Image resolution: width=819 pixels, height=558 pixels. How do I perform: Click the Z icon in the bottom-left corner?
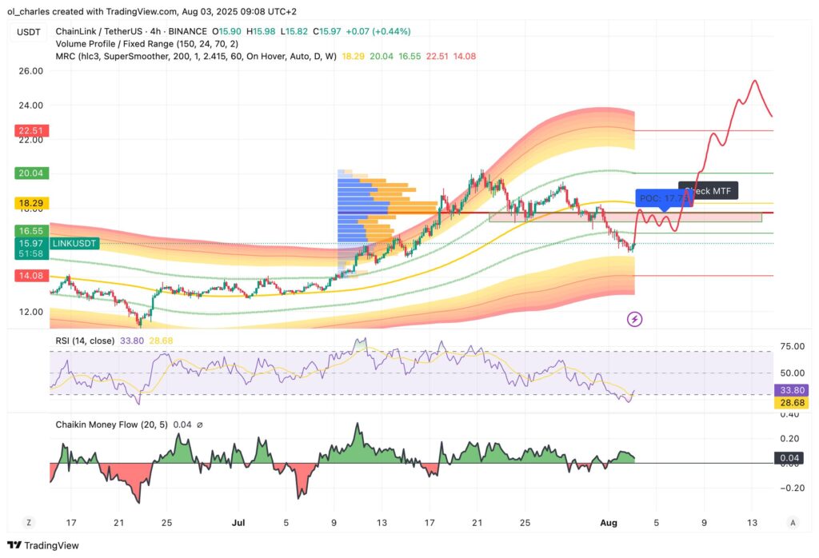29,522
